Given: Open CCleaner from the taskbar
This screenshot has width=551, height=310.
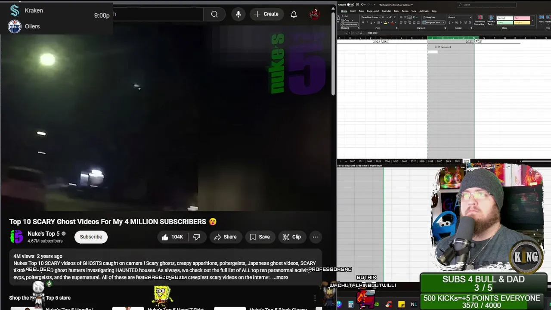Looking at the screenshot, I should tap(389, 304).
